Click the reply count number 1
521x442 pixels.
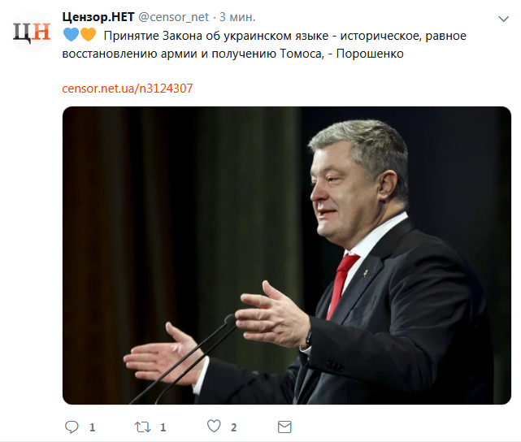pyautogui.click(x=93, y=427)
